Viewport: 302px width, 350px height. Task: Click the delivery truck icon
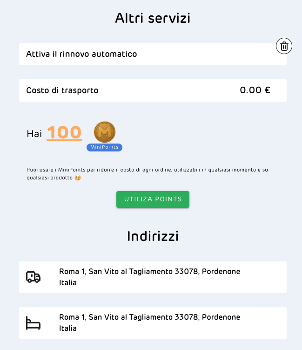(x=33, y=277)
